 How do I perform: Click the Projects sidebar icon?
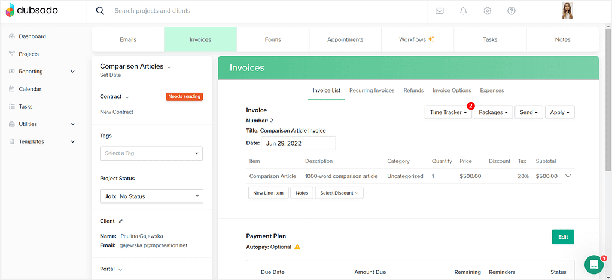[11, 54]
